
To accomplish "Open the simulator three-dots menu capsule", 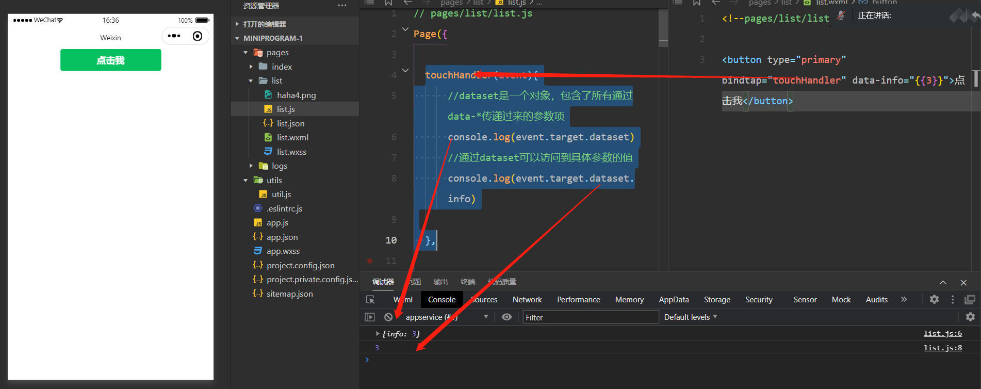I will click(x=174, y=36).
